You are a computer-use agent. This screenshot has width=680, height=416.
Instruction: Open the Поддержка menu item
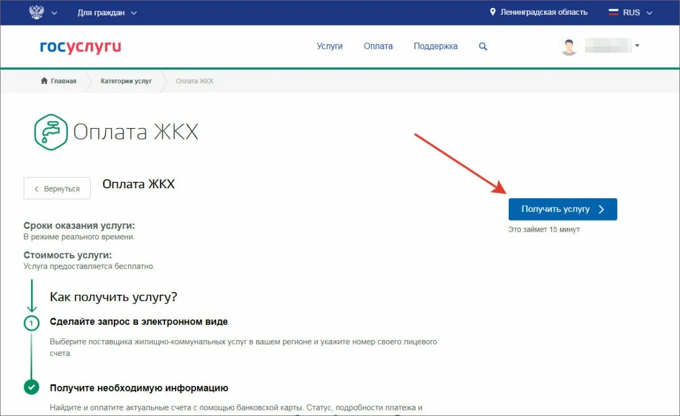point(436,46)
